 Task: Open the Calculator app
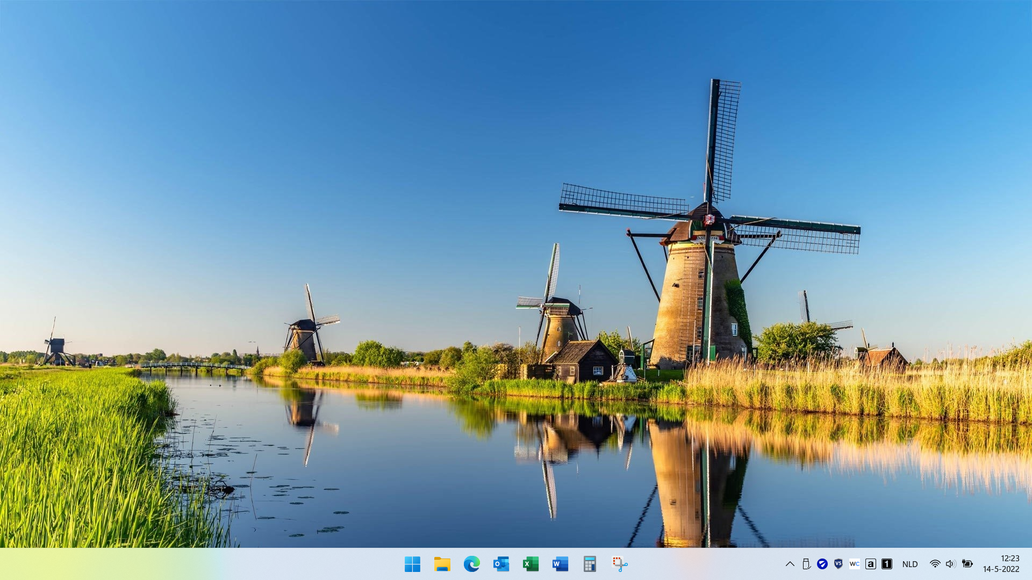[590, 564]
